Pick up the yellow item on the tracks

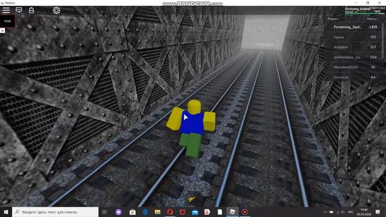click(x=192, y=199)
